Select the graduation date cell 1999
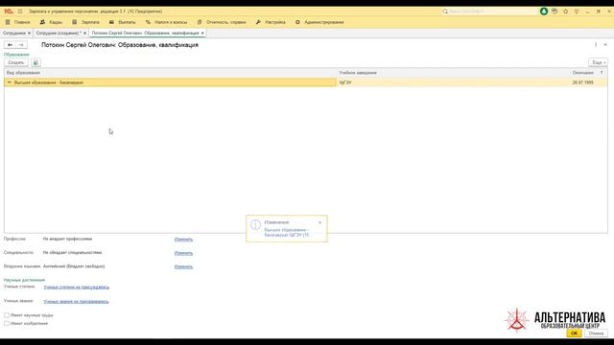The image size is (614, 345). point(582,82)
